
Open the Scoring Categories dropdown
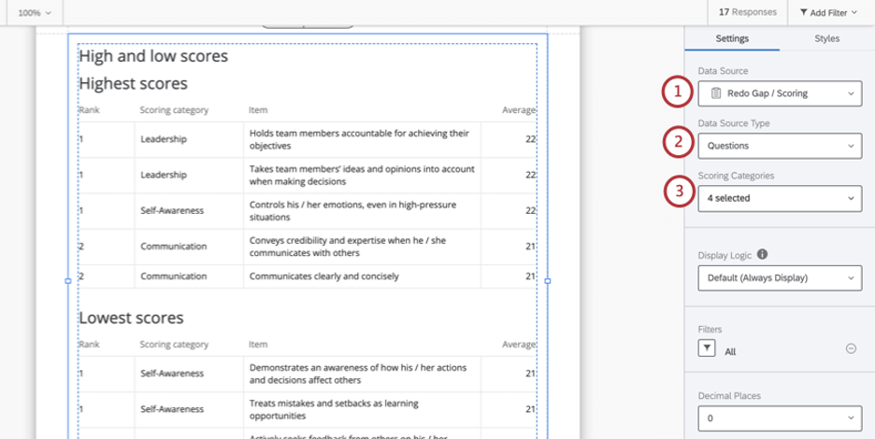780,198
